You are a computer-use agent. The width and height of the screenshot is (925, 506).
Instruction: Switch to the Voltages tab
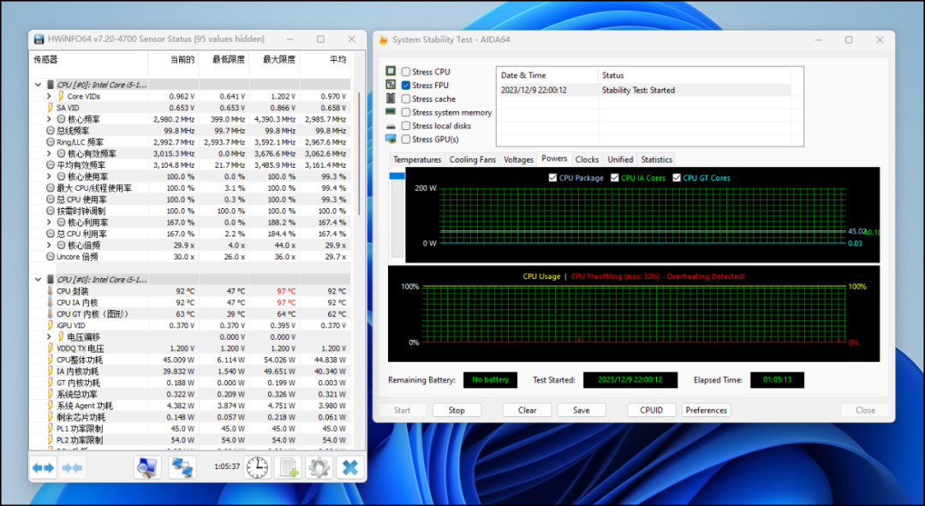tap(518, 160)
